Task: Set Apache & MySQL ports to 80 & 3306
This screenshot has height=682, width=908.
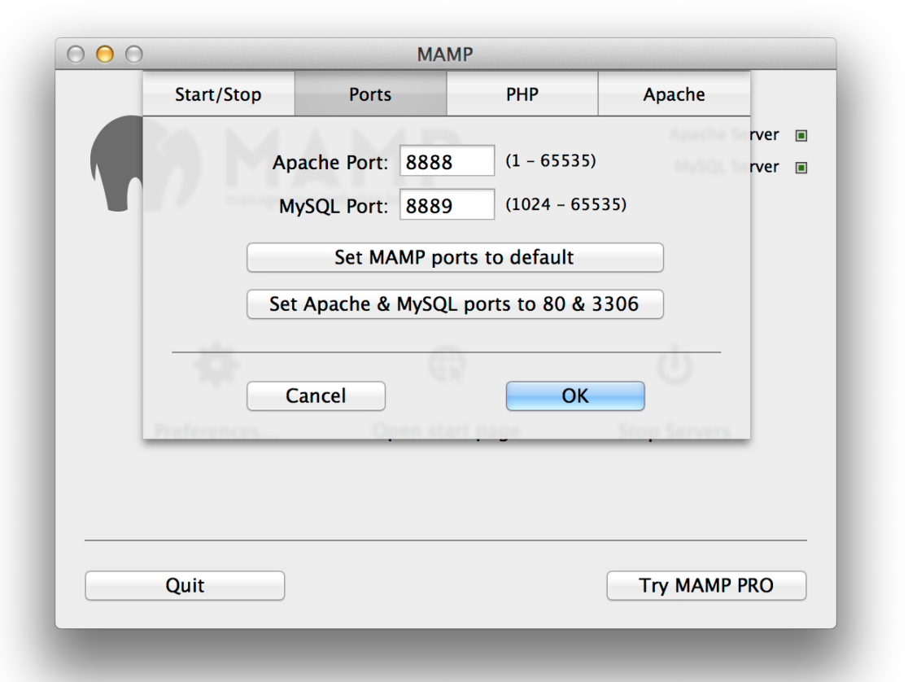Action: [x=455, y=304]
